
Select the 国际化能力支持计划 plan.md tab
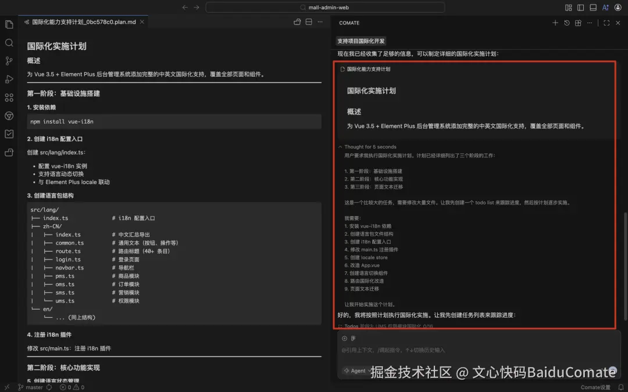click(83, 22)
